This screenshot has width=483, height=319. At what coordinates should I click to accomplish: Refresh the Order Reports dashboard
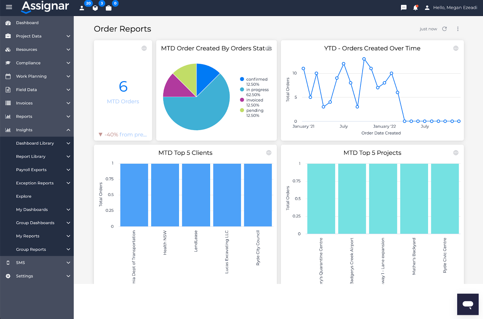pyautogui.click(x=444, y=29)
